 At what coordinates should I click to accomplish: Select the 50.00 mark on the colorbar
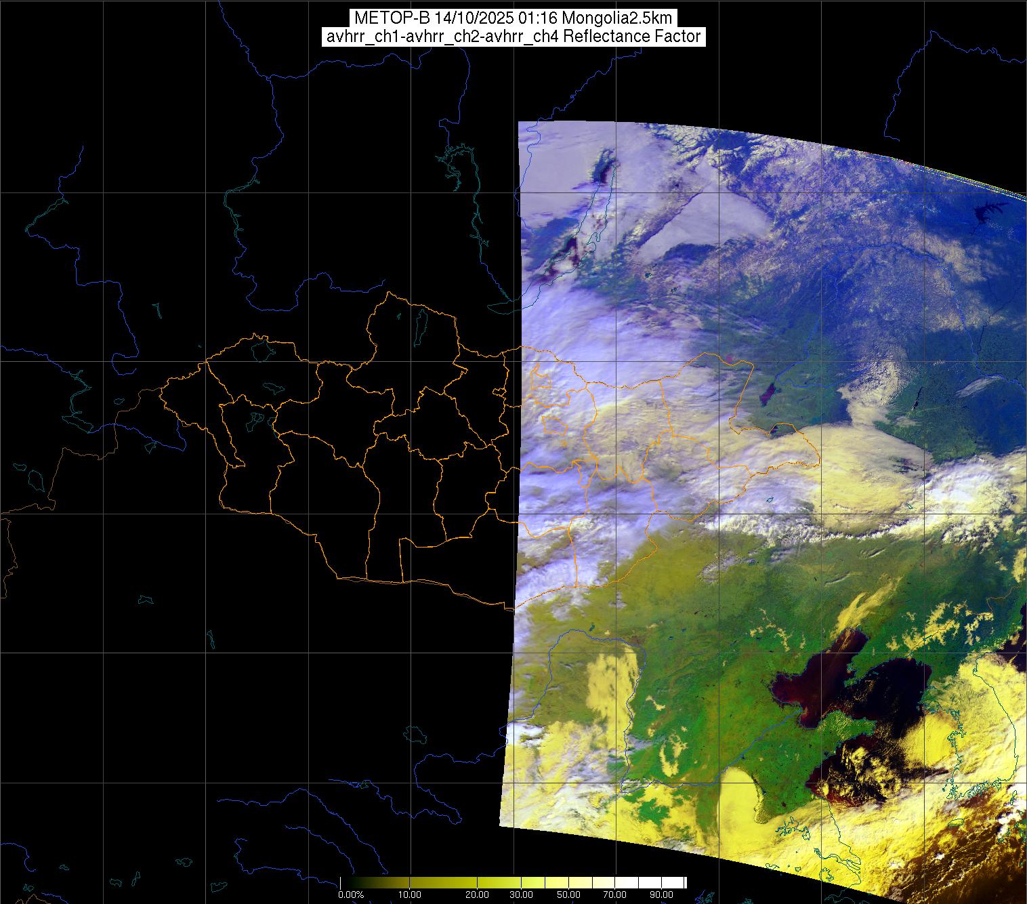pos(569,895)
